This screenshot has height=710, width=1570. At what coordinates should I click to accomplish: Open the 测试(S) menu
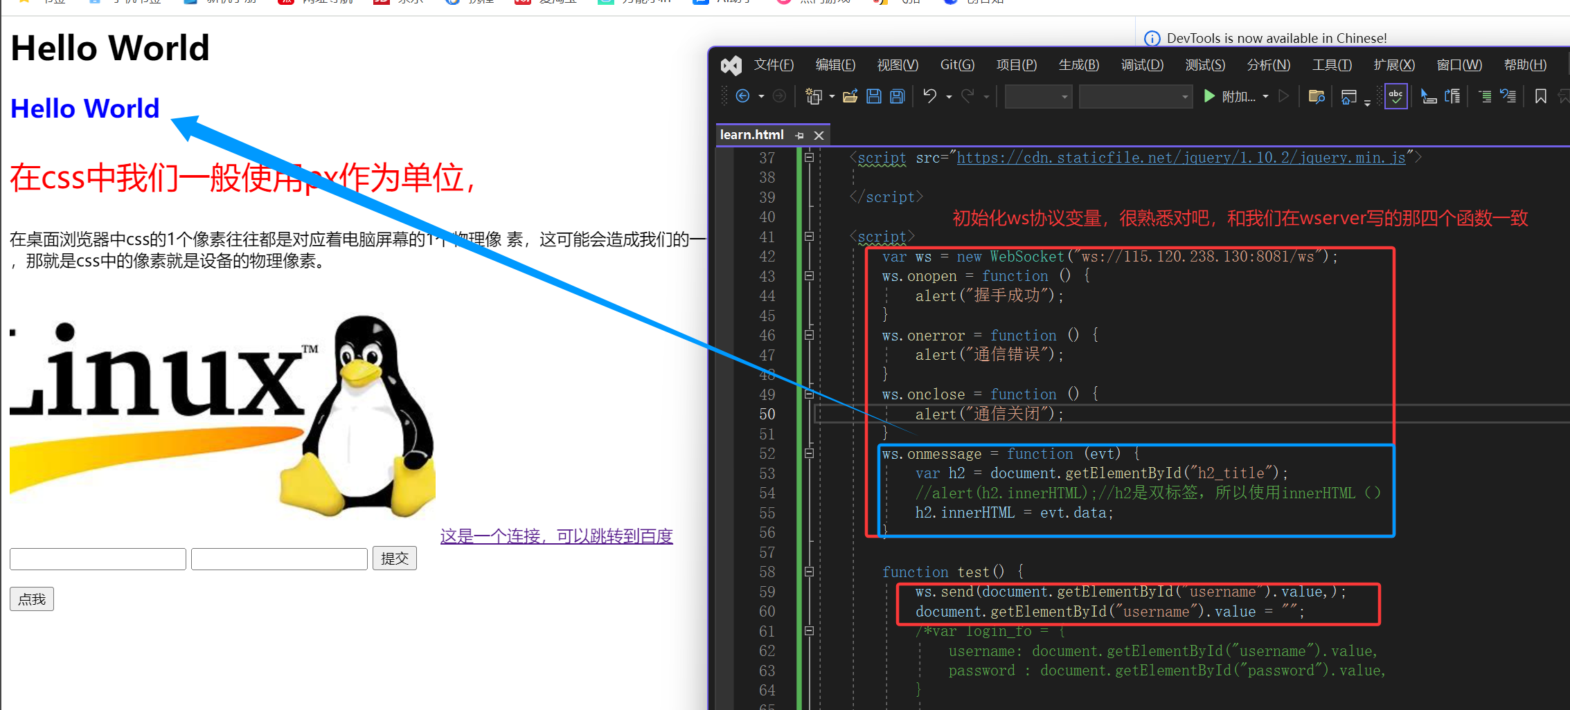pos(1205,65)
